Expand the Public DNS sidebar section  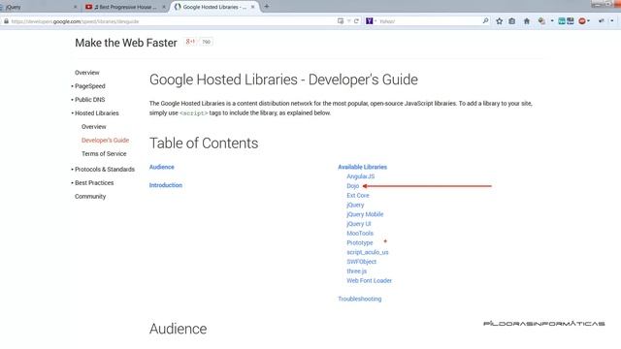90,100
